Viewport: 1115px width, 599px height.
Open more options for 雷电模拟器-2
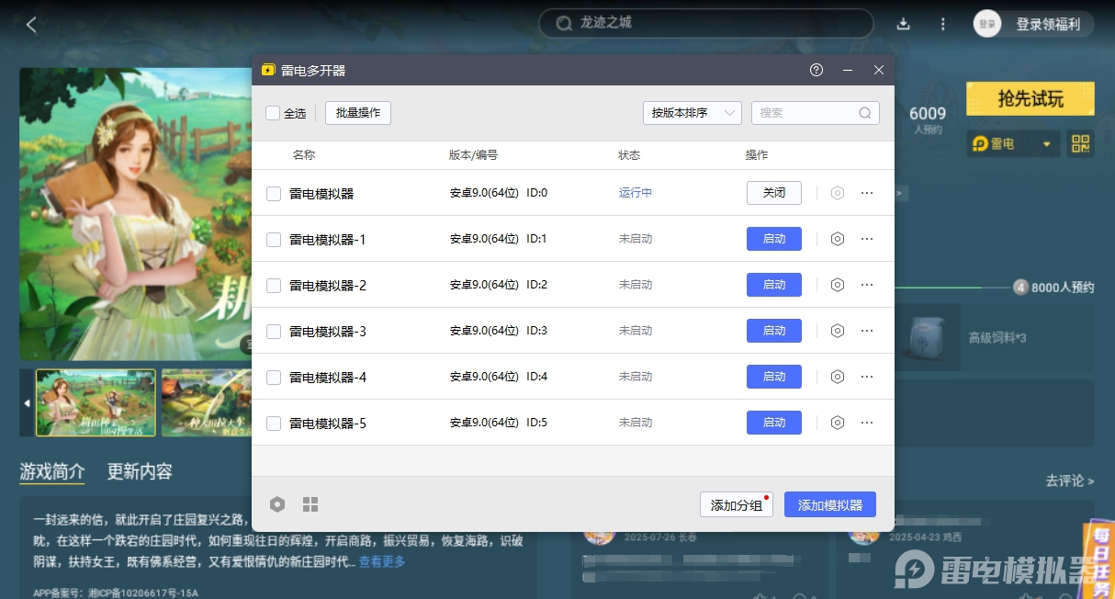(866, 285)
